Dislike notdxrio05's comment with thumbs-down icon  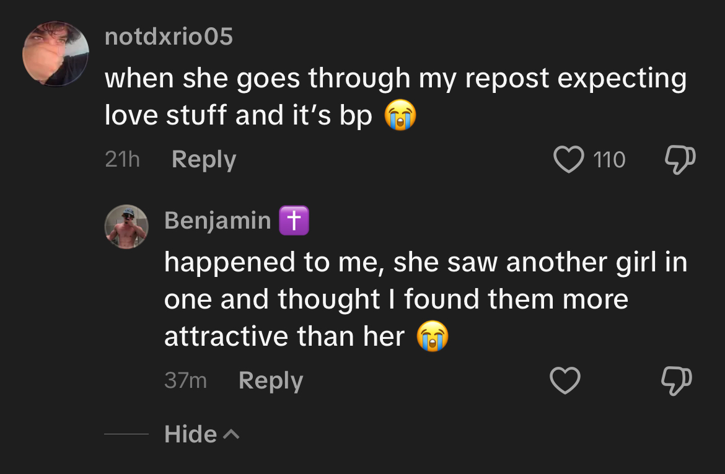680,160
